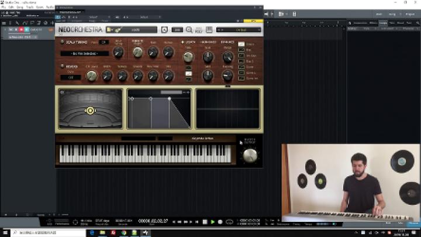Switch to the Loops tab in the browser

pos(383,23)
